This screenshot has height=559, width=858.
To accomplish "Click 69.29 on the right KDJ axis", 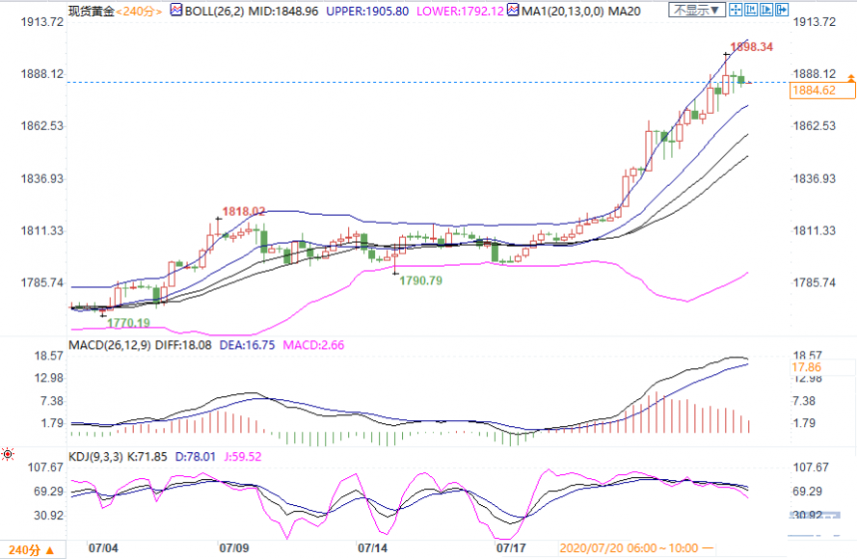I will tap(807, 492).
